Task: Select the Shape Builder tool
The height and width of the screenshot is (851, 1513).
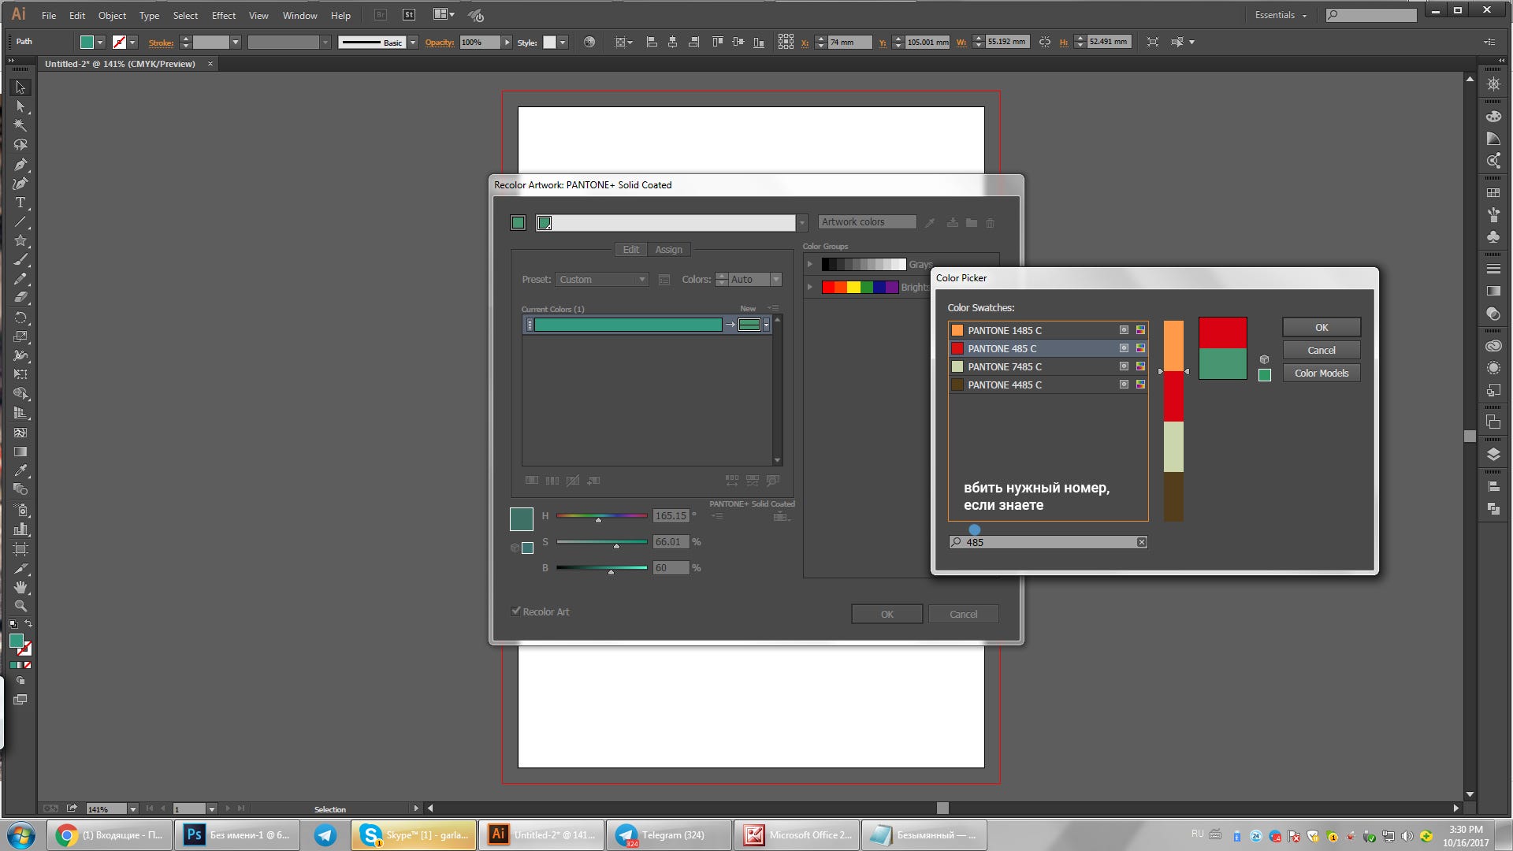Action: 20,393
